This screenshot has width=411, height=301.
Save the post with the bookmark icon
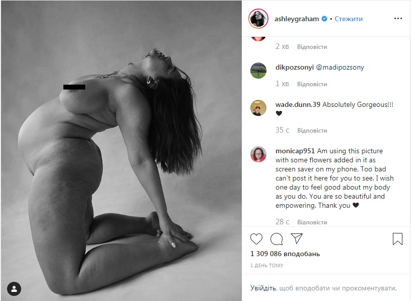point(397,238)
